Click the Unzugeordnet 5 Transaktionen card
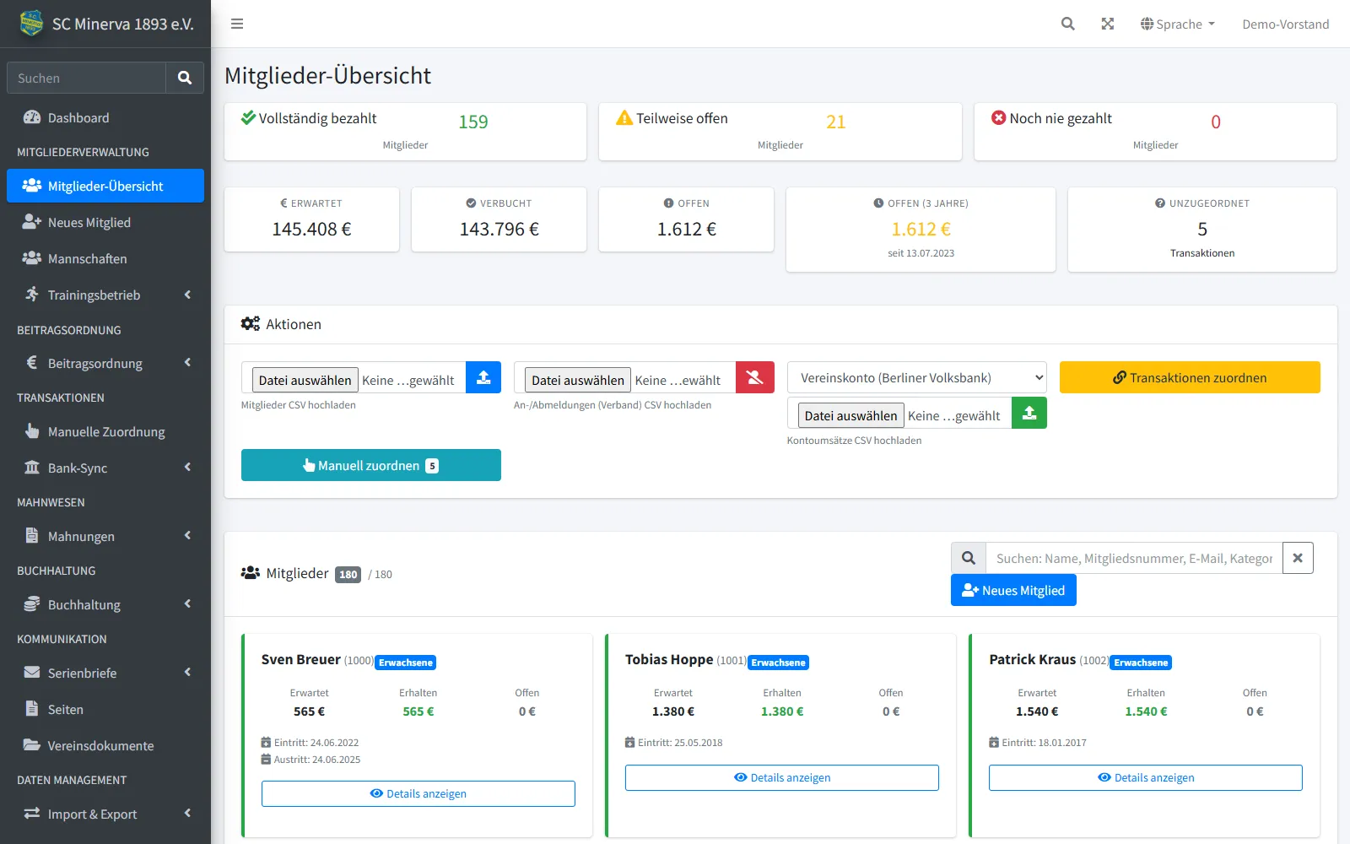This screenshot has height=844, width=1350. point(1202,230)
